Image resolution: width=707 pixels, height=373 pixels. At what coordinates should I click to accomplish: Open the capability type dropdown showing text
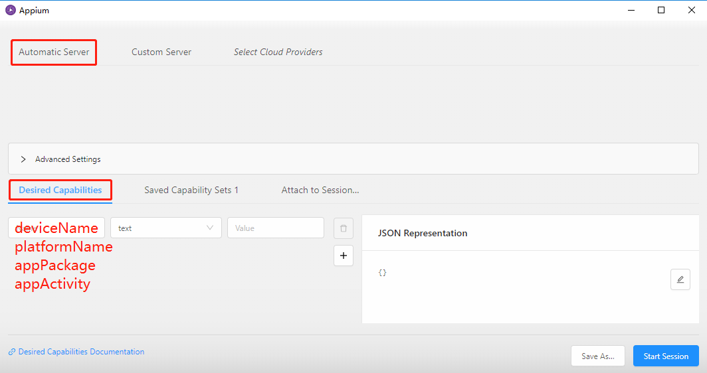(x=159, y=228)
